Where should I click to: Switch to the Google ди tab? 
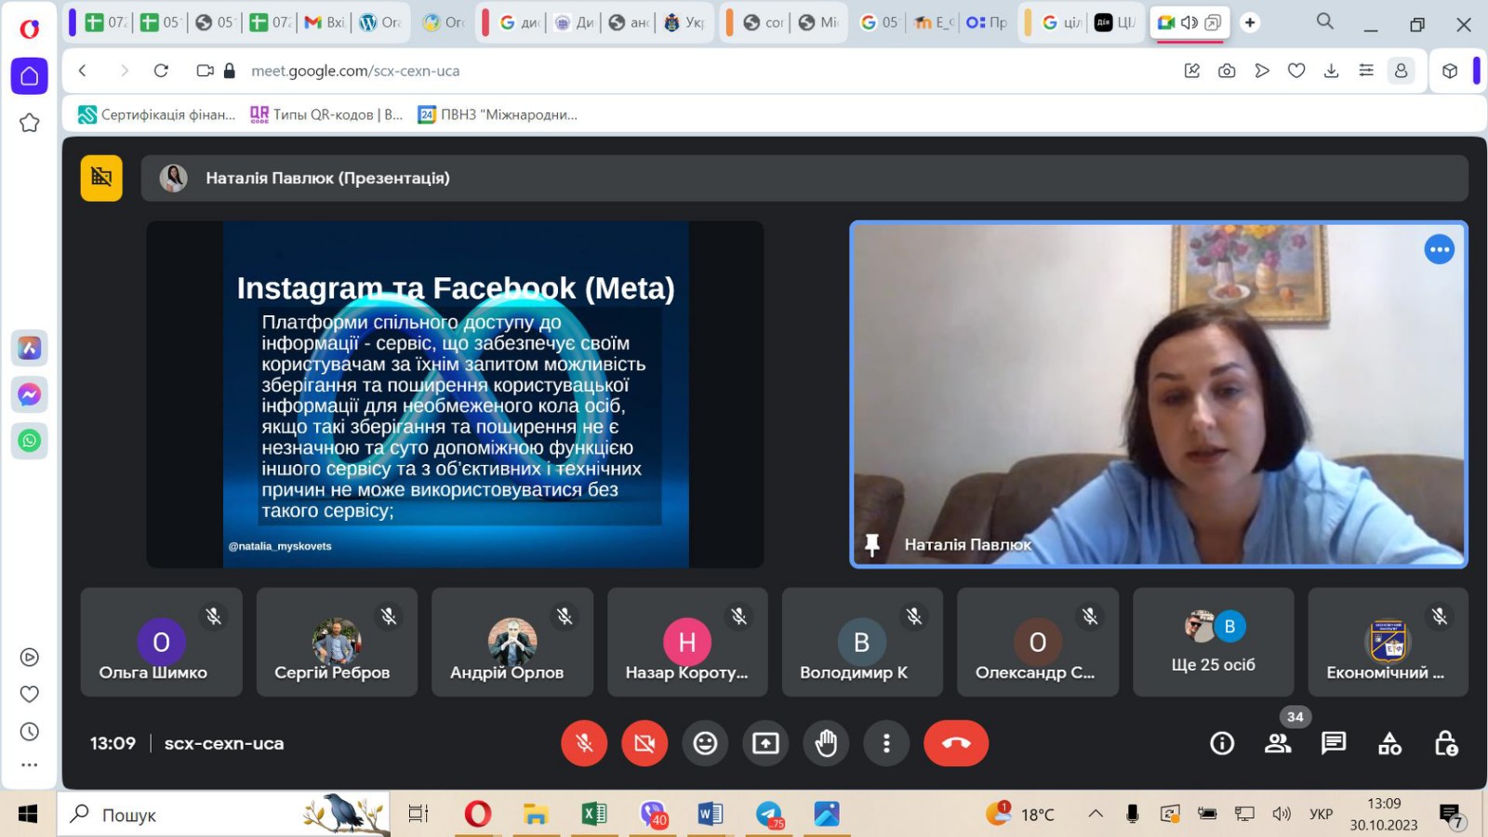[520, 22]
